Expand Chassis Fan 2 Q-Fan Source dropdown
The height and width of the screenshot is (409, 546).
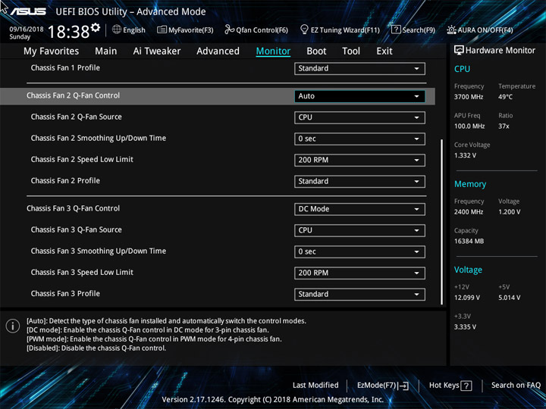[x=359, y=117]
